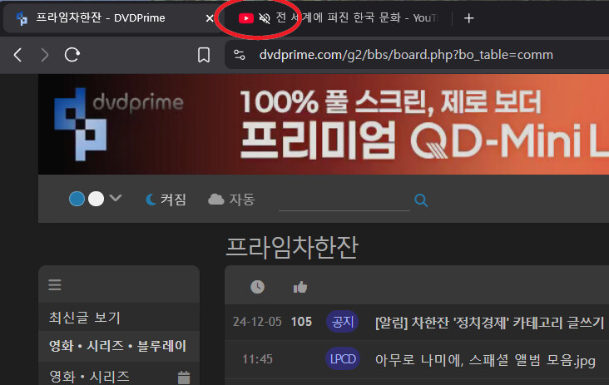The height and width of the screenshot is (385, 609).
Task: Click the magnifier search icon
Action: click(x=421, y=200)
